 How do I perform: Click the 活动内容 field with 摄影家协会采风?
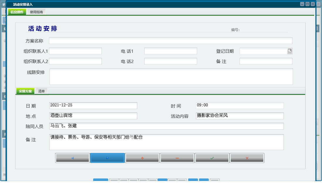pos(240,116)
